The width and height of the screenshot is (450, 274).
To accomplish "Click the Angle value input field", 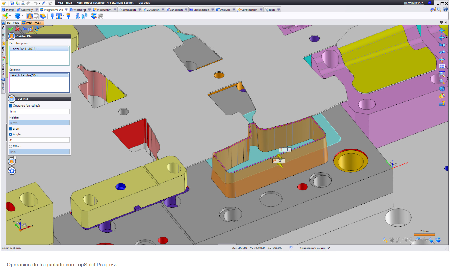I will click(x=39, y=140).
